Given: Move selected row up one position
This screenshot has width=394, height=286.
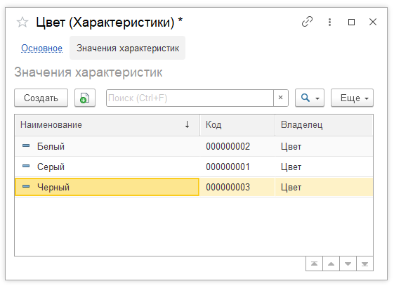Looking at the screenshot, I should 331,264.
